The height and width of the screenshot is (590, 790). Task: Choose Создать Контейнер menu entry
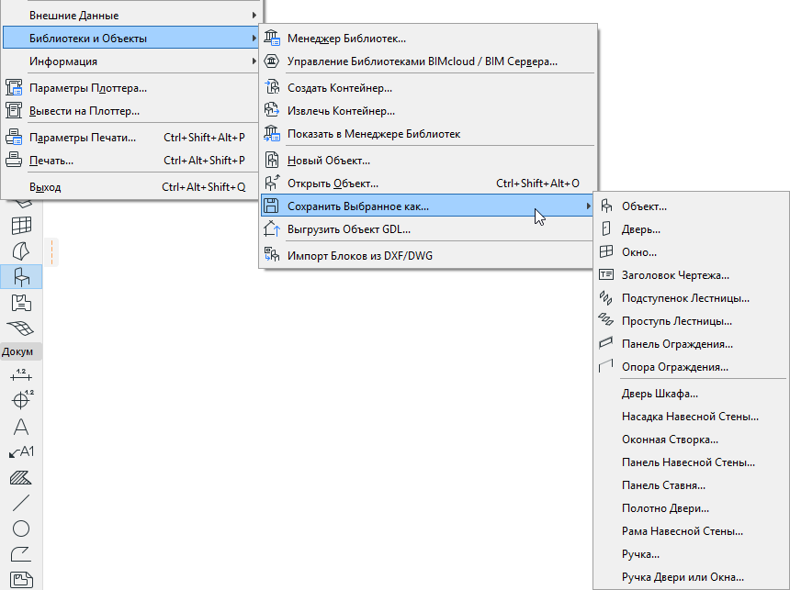tap(428, 87)
